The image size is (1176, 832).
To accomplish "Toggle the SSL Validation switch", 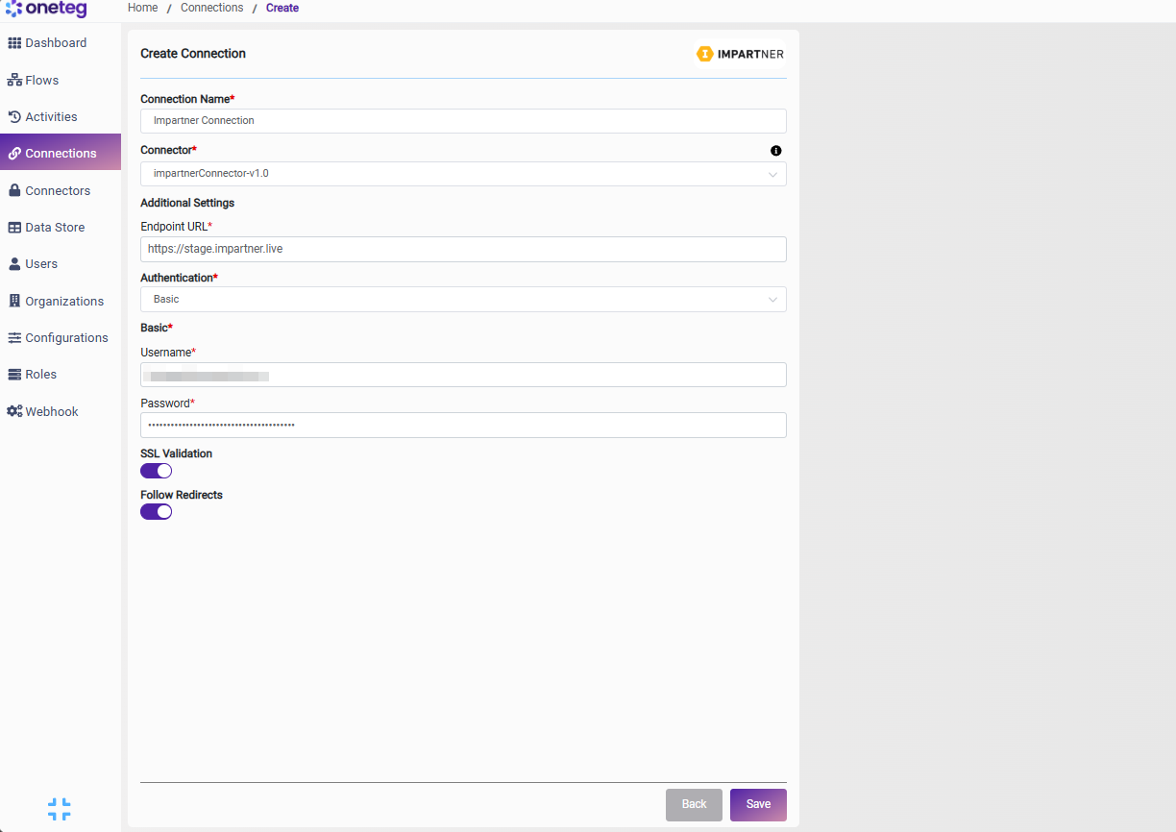I will tap(156, 471).
